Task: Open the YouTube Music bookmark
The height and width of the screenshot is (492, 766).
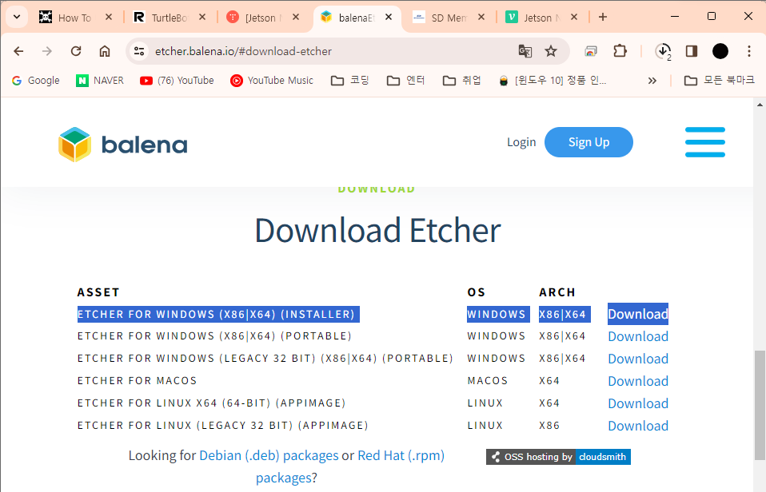Action: tap(272, 81)
